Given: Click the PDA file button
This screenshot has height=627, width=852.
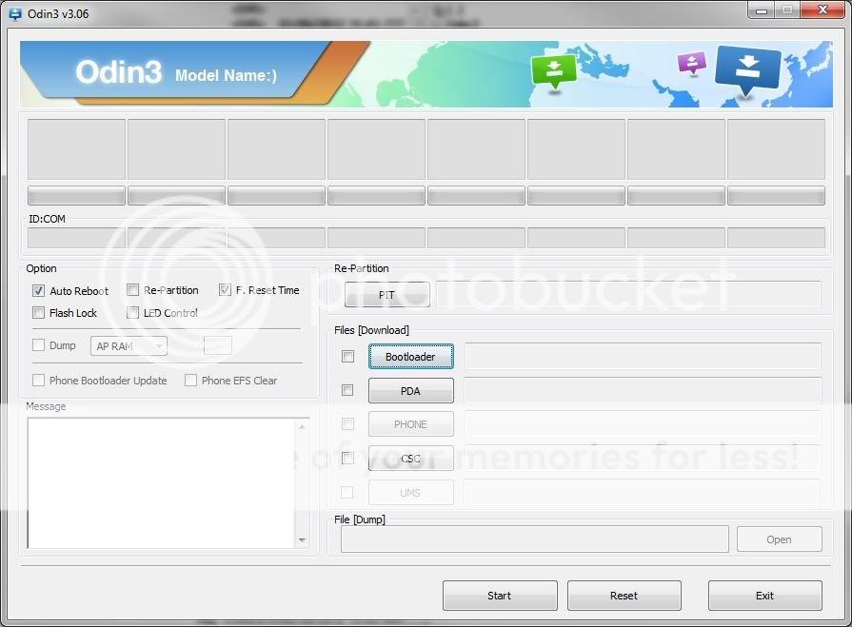Looking at the screenshot, I should coord(410,391).
